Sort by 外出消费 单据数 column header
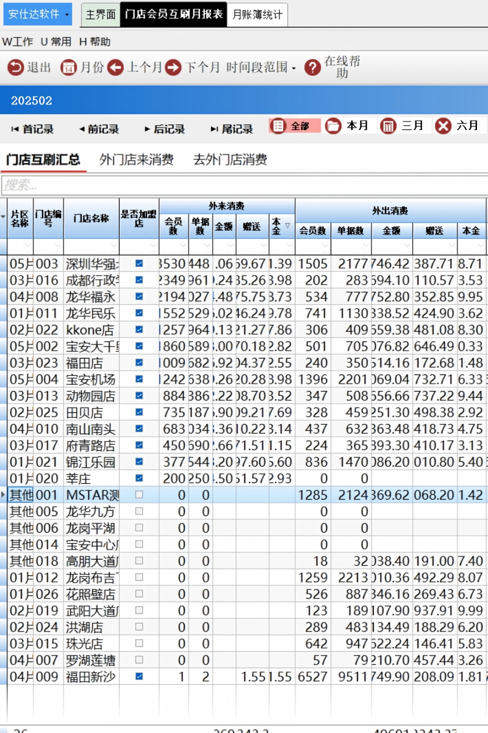Screen dimensions: 488x733 pyautogui.click(x=351, y=230)
